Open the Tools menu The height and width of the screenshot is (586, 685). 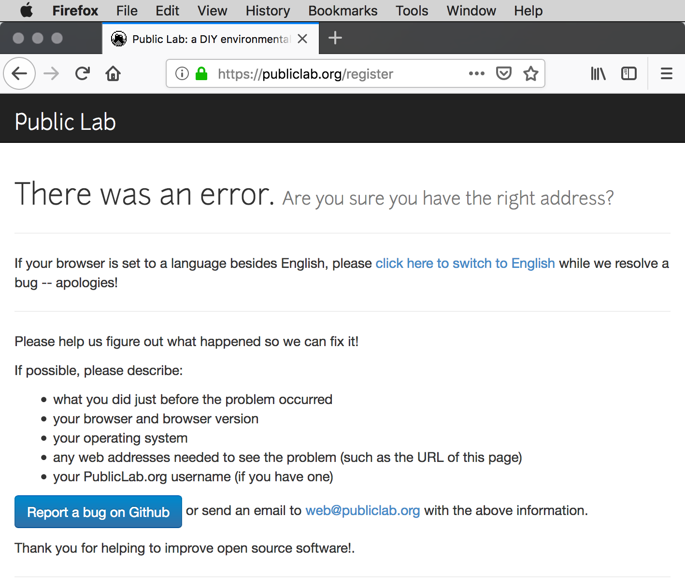412,11
